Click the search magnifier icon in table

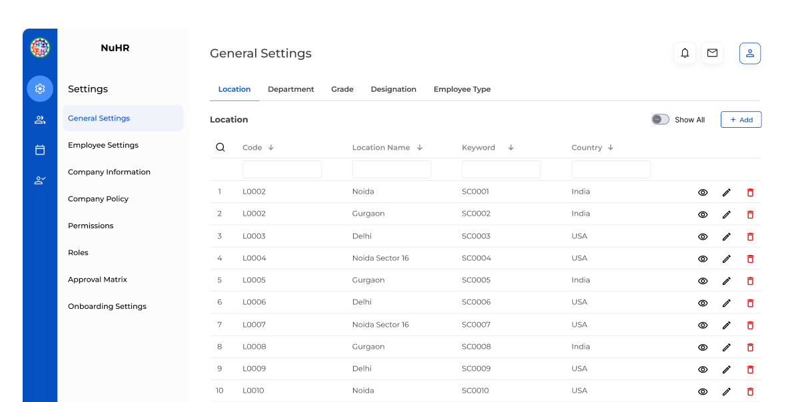[220, 148]
